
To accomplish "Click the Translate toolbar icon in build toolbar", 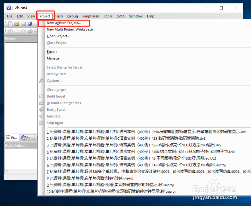I will coord(10,31).
